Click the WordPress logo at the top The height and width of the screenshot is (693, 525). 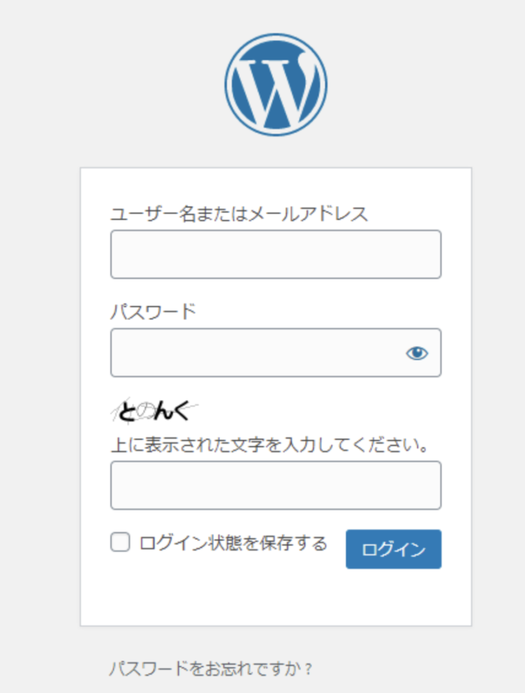click(x=276, y=85)
